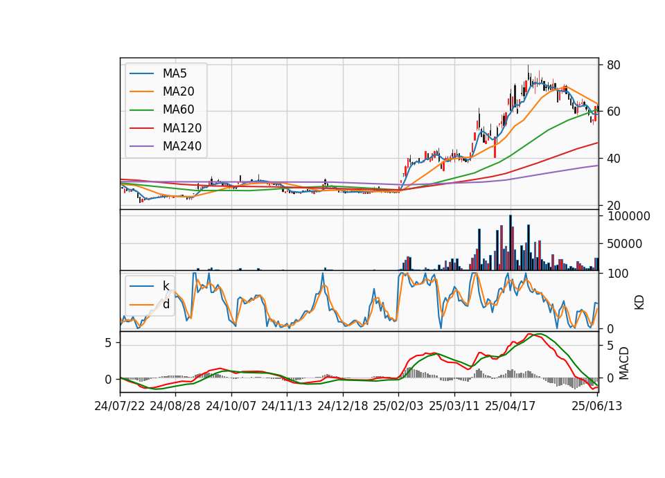Click the date label 24/11/13

pyautogui.click(x=287, y=406)
